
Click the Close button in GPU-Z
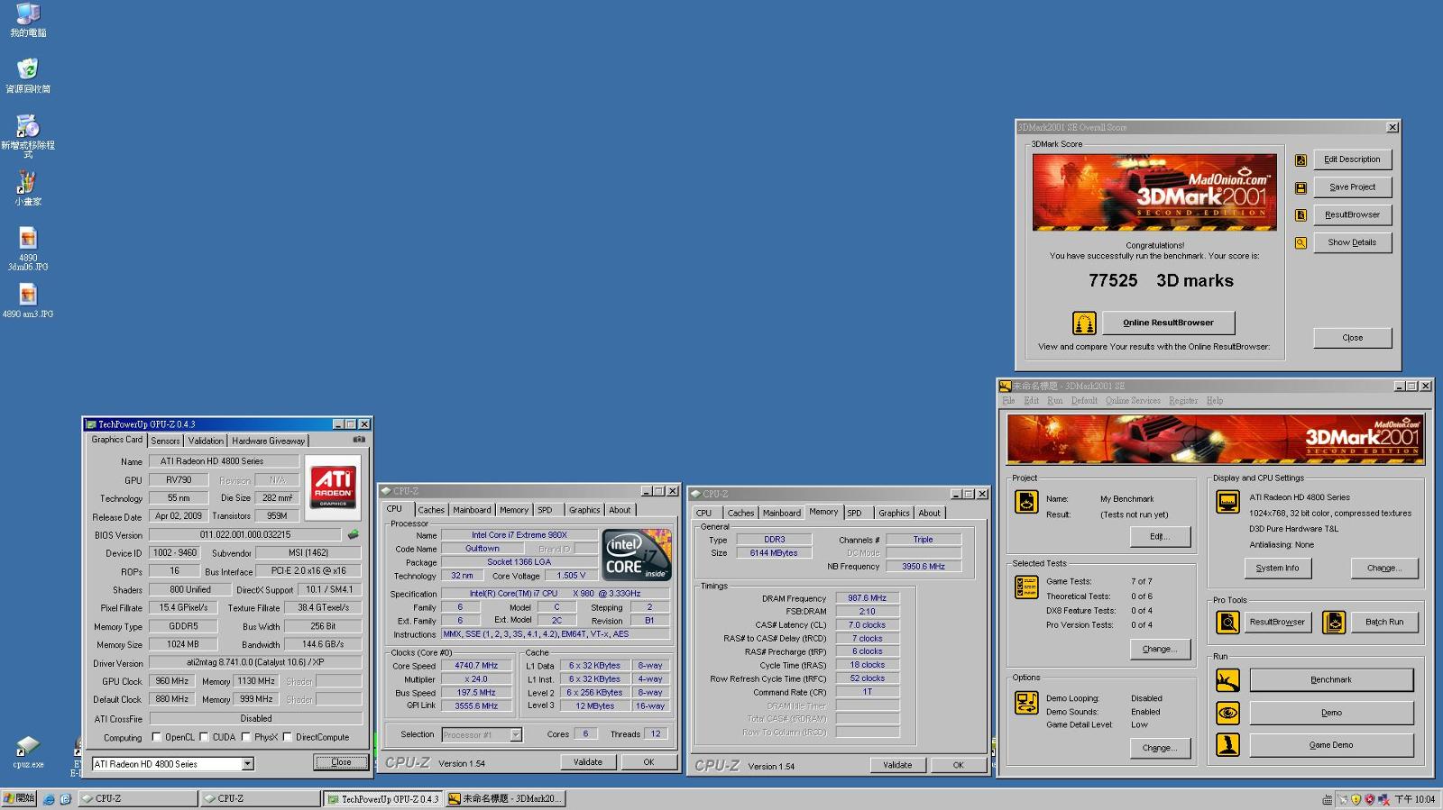(341, 762)
